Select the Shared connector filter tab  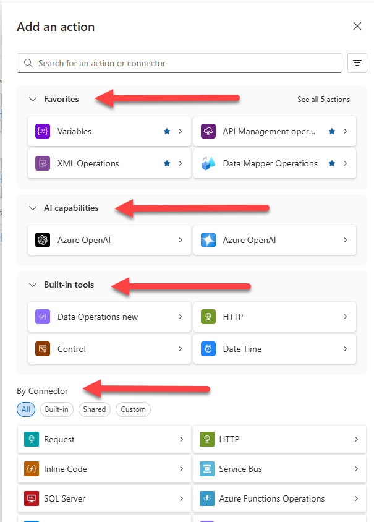click(95, 409)
